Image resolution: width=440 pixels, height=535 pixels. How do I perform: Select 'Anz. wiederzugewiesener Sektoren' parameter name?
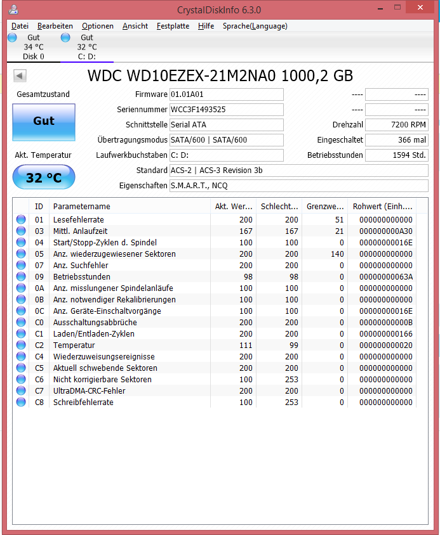coord(114,254)
